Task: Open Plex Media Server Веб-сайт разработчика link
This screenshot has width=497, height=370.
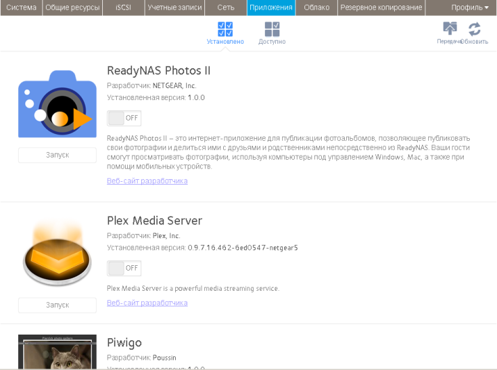Action: coord(147,303)
